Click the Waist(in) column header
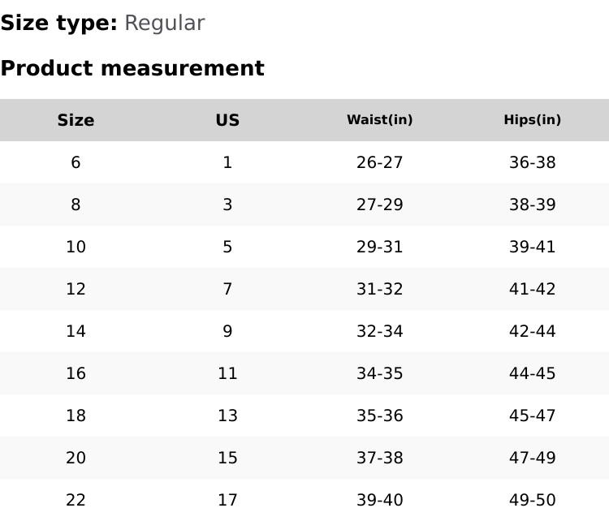The height and width of the screenshot is (521, 609). tap(379, 120)
